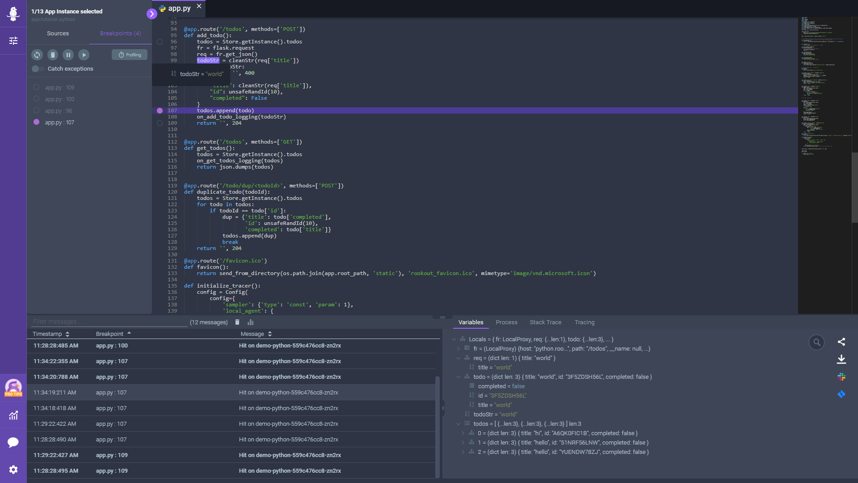Screen dimensions: 858x483
Task: Sort by Message column header
Action: pyautogui.click(x=256, y=334)
